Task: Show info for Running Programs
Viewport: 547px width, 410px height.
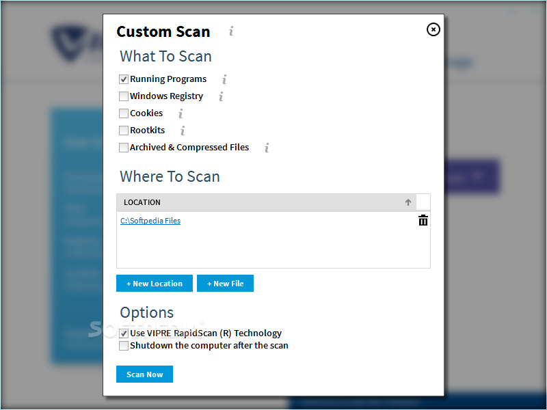Action: coord(224,79)
